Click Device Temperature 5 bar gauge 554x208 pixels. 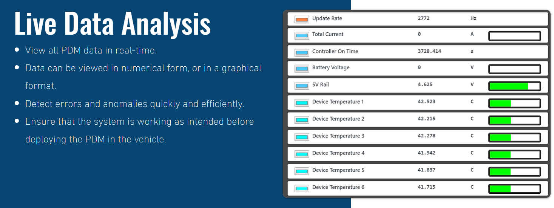(514, 172)
